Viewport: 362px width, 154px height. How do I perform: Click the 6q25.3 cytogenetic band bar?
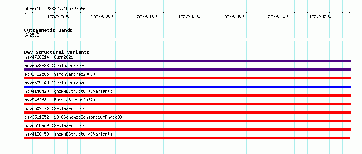pyautogui.click(x=187, y=40)
